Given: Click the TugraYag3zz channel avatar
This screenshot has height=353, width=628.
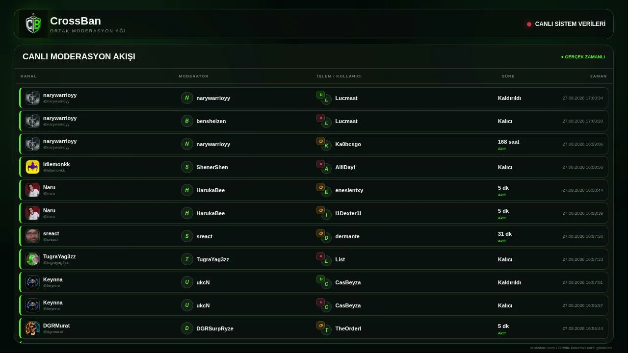Looking at the screenshot, I should coord(32,259).
